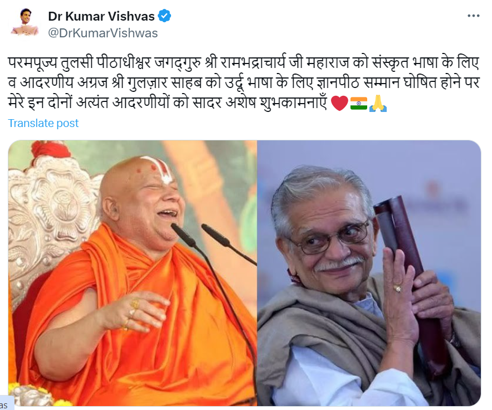Click the word ज्ञानपीठ in the post
This screenshot has height=410, width=492.
(x=338, y=83)
